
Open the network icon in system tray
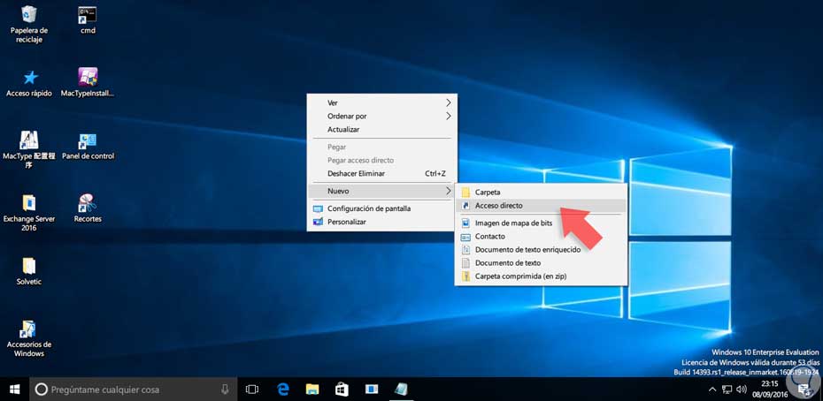[727, 390]
